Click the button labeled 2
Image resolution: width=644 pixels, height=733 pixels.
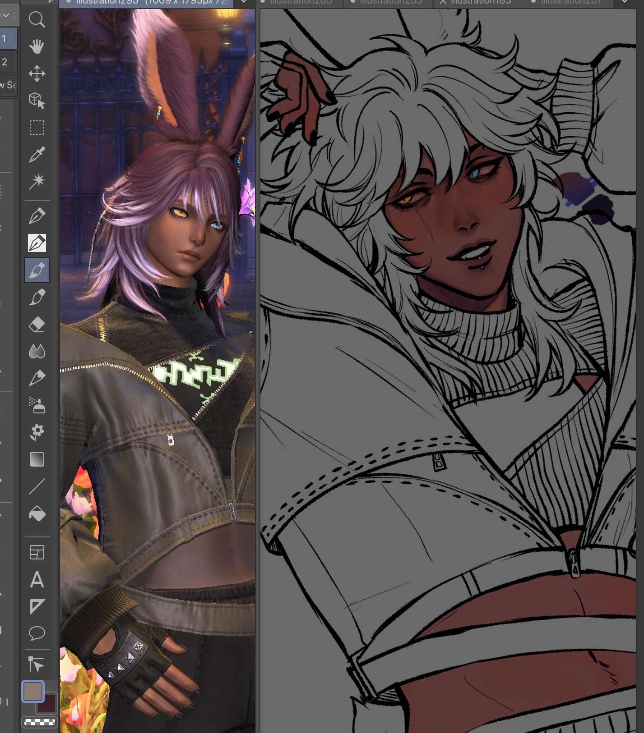coord(8,62)
